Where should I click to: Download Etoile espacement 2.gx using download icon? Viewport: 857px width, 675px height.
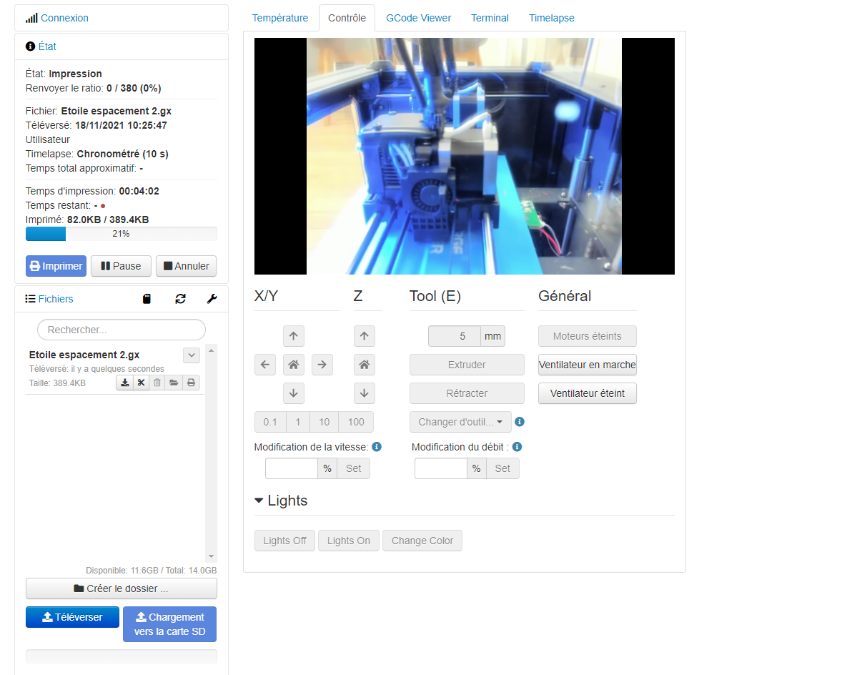(124, 383)
